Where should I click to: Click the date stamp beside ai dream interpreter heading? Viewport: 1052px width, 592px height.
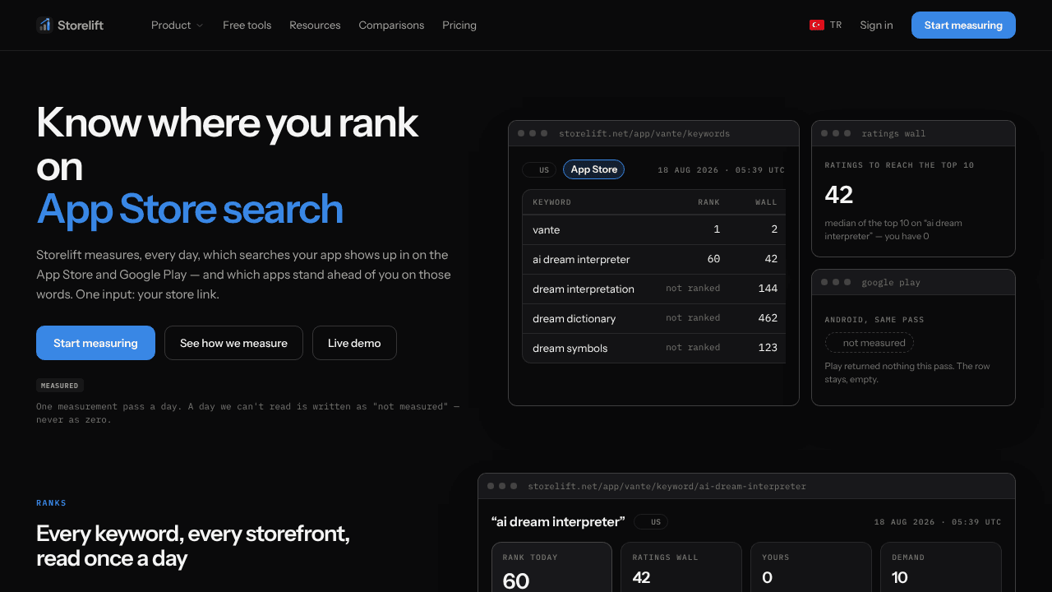pos(938,522)
